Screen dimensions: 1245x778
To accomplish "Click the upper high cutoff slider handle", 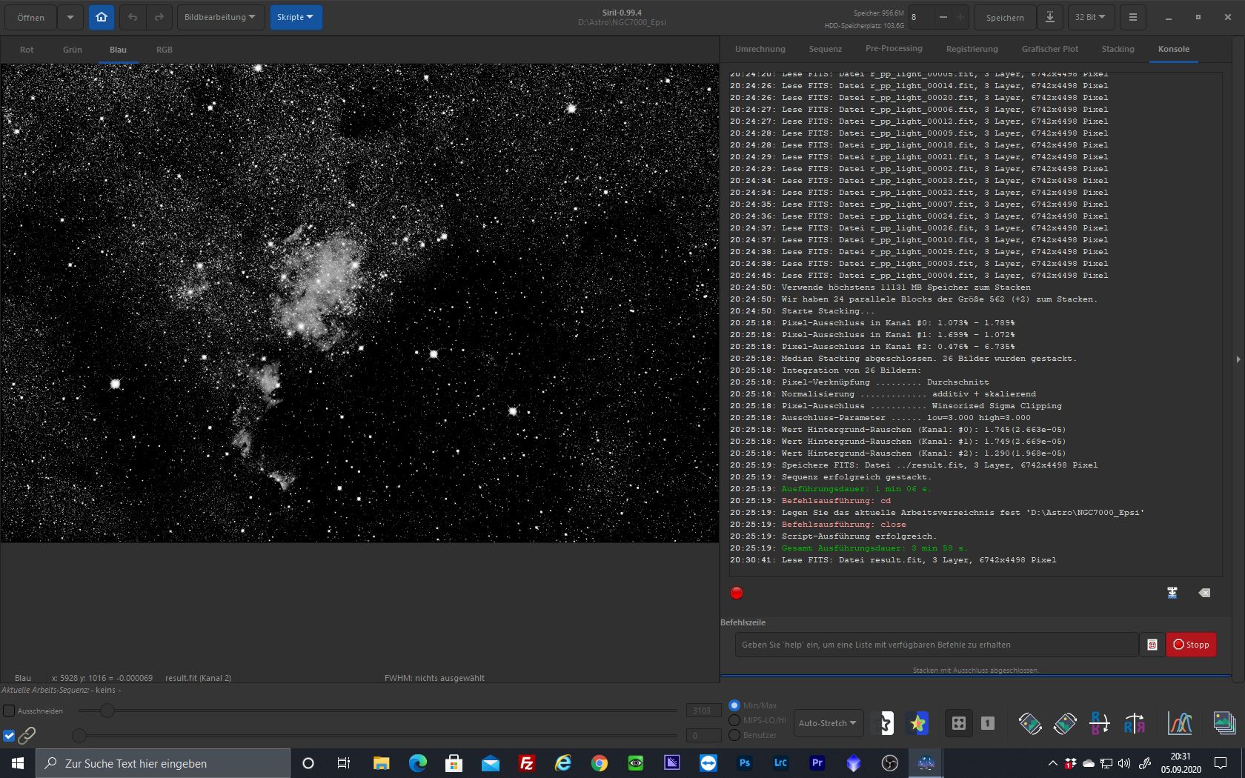I will 107,711.
